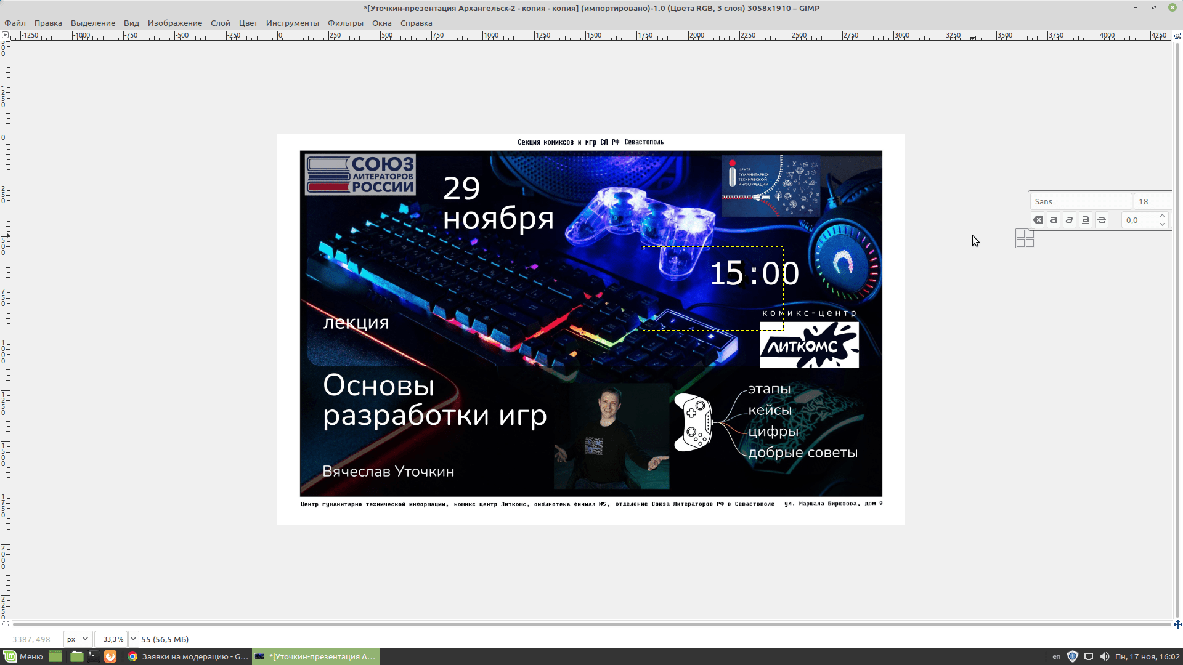The width and height of the screenshot is (1183, 665).
Task: Click the volume icon in the system tray
Action: 1104,656
